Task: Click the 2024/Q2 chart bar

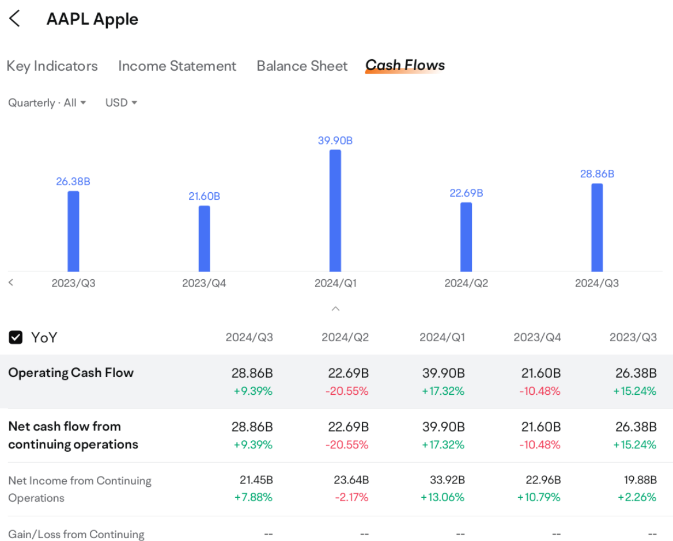Action: 466,237
